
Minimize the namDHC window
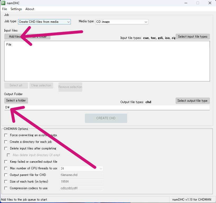[x=186, y=3]
